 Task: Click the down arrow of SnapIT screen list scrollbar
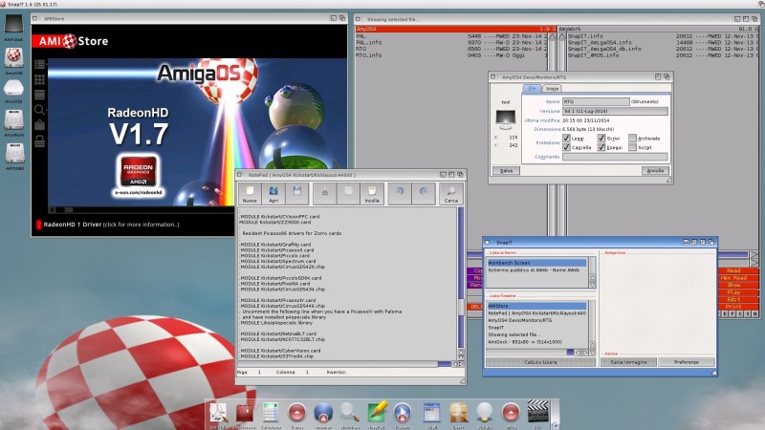pos(592,285)
